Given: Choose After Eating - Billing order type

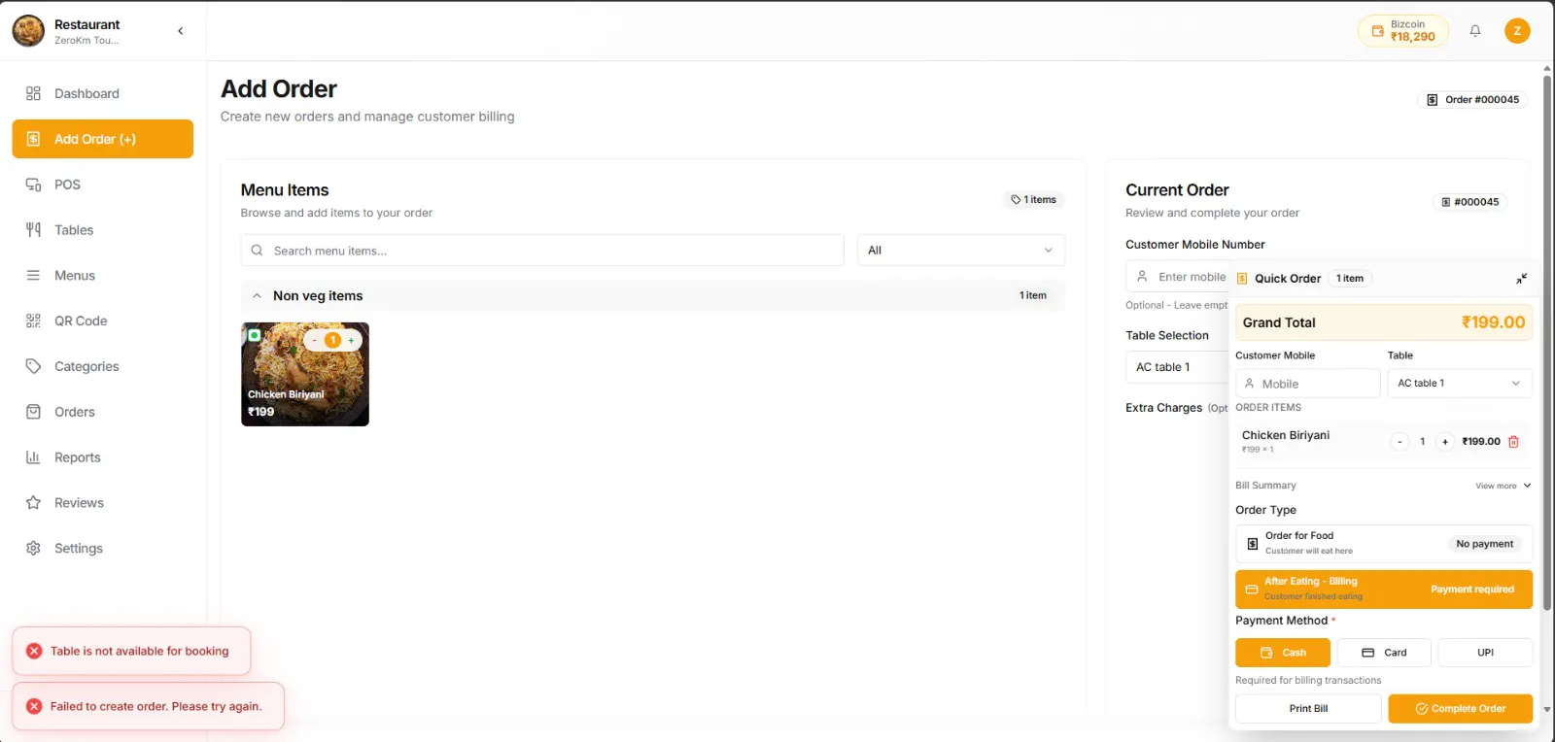Looking at the screenshot, I should (x=1384, y=590).
